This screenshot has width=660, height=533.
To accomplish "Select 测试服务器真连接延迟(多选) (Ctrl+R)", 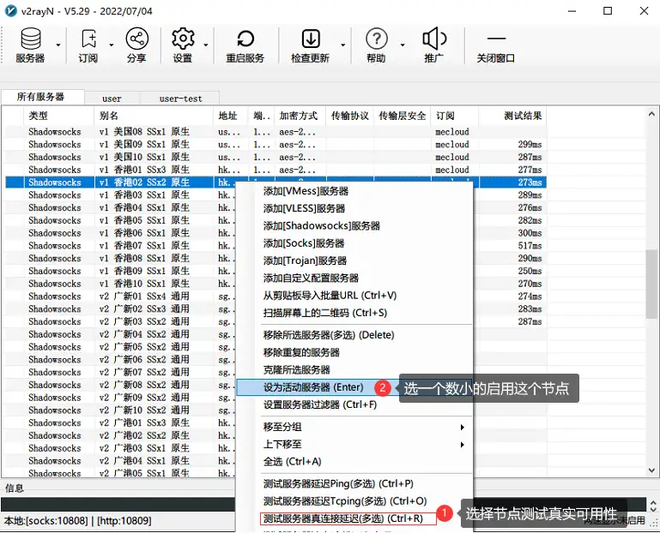I will point(348,518).
